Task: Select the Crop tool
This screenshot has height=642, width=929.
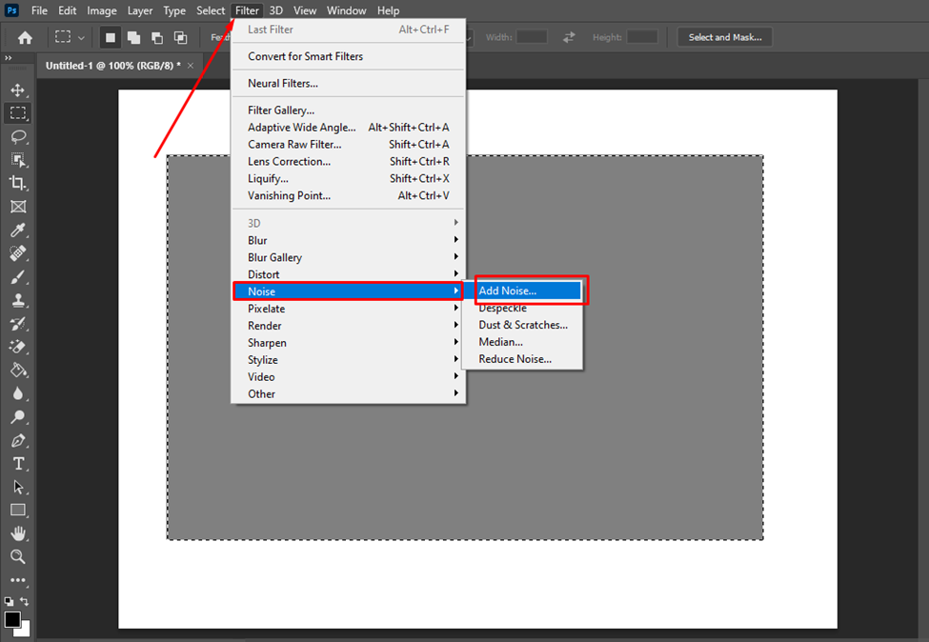Action: (18, 183)
